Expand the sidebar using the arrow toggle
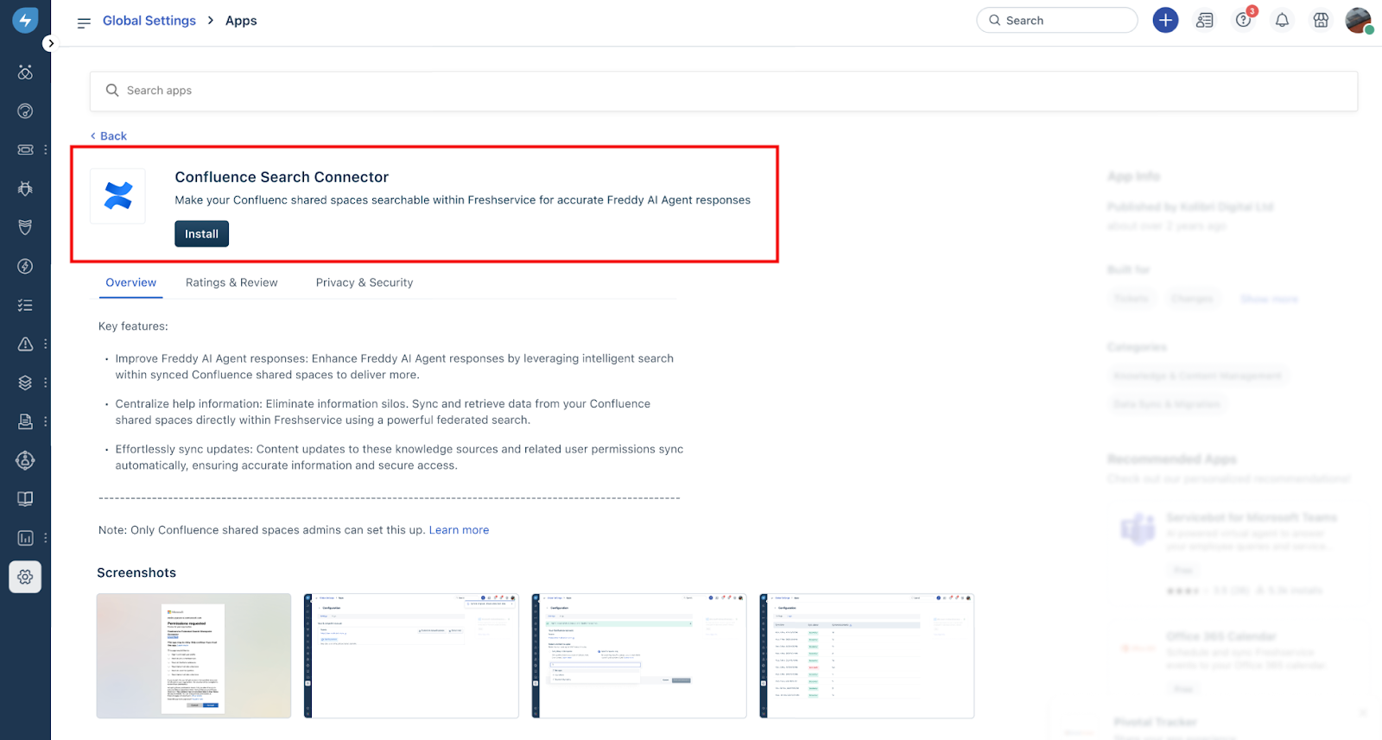Image resolution: width=1382 pixels, height=740 pixels. pos(51,43)
